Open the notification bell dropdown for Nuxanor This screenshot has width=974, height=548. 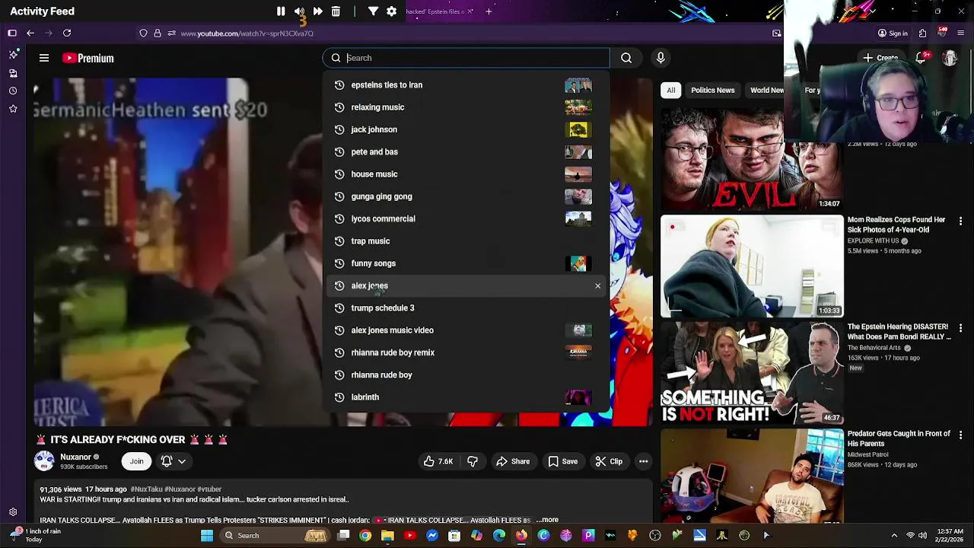coord(173,461)
